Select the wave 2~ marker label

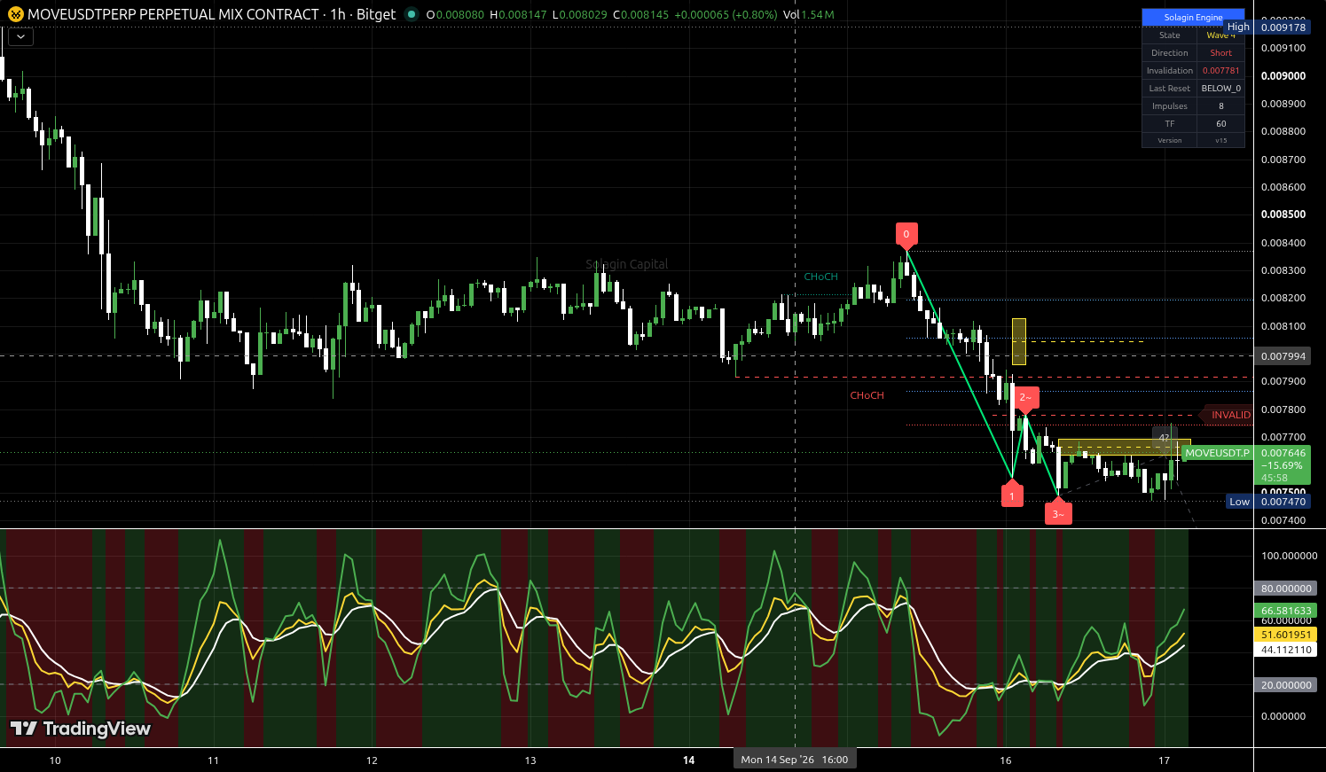point(1025,397)
